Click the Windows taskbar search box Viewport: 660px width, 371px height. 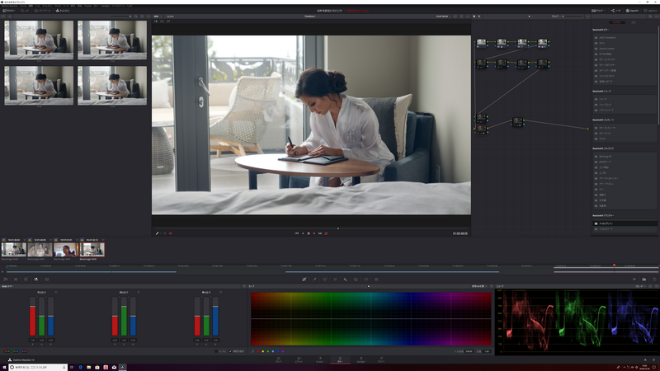point(38,367)
